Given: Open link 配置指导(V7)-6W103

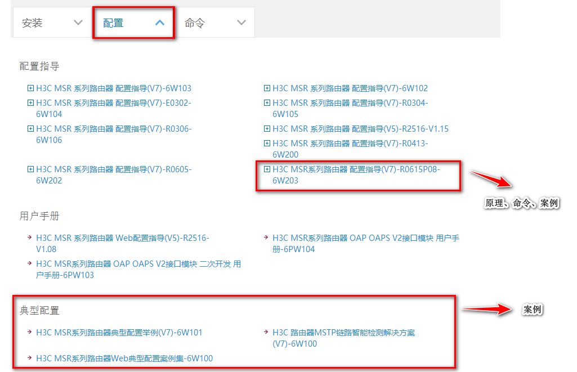Looking at the screenshot, I should [x=114, y=88].
